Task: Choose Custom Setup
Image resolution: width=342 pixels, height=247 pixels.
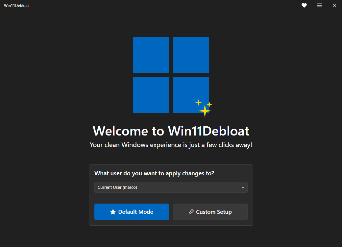Action: tap(210, 212)
